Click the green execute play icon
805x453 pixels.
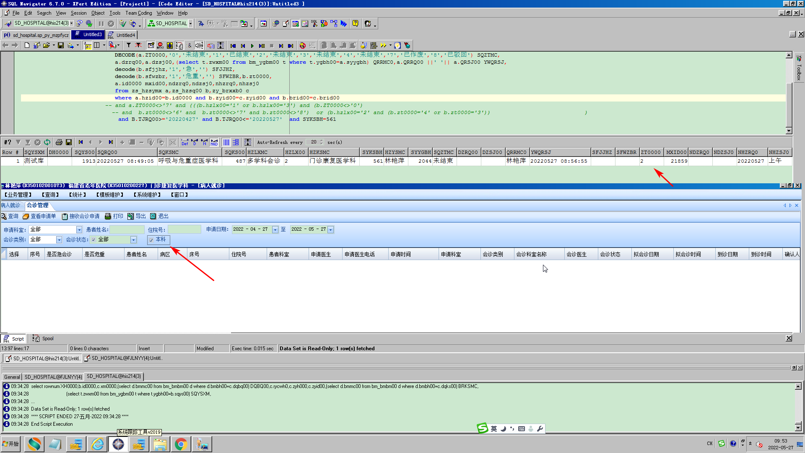(x=252, y=46)
